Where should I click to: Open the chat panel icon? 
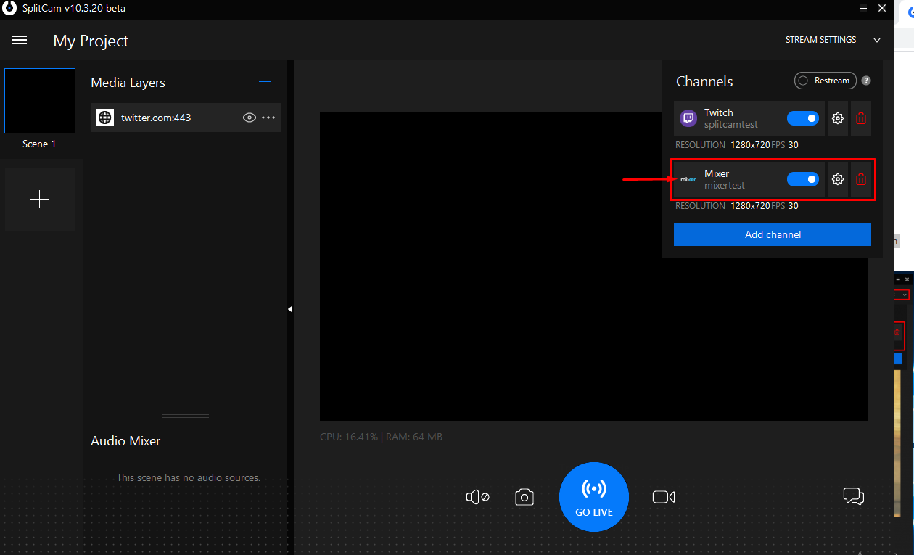coord(854,496)
